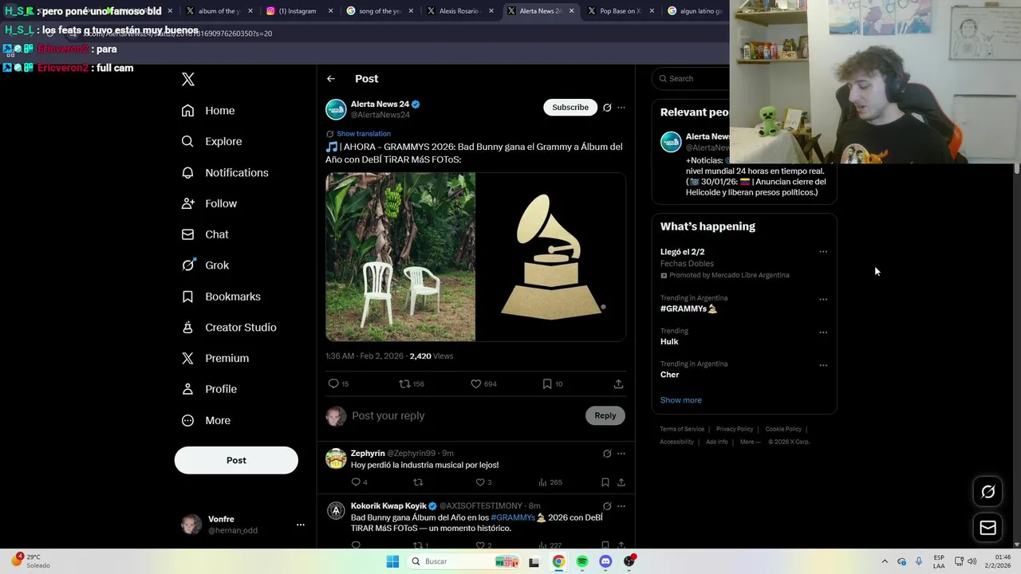Screen dimensions: 1021x574
Task: Click the Grok icon on Alerta News post
Action: [x=607, y=108]
